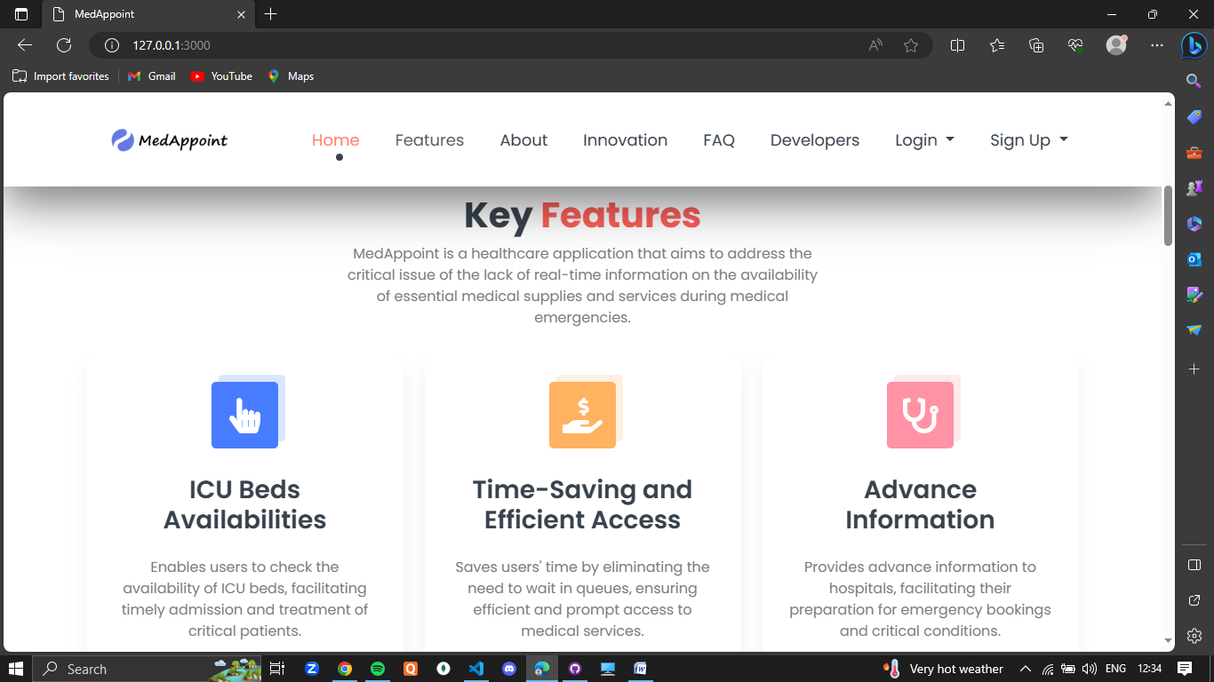Launch Discord from the taskbar

tap(509, 668)
